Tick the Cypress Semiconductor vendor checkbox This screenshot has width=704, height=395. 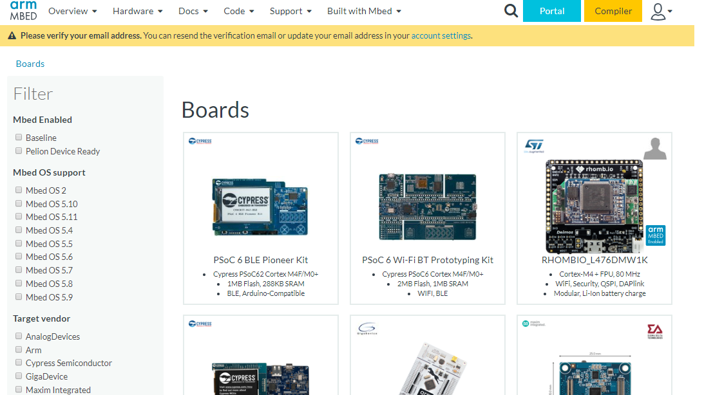click(x=19, y=363)
